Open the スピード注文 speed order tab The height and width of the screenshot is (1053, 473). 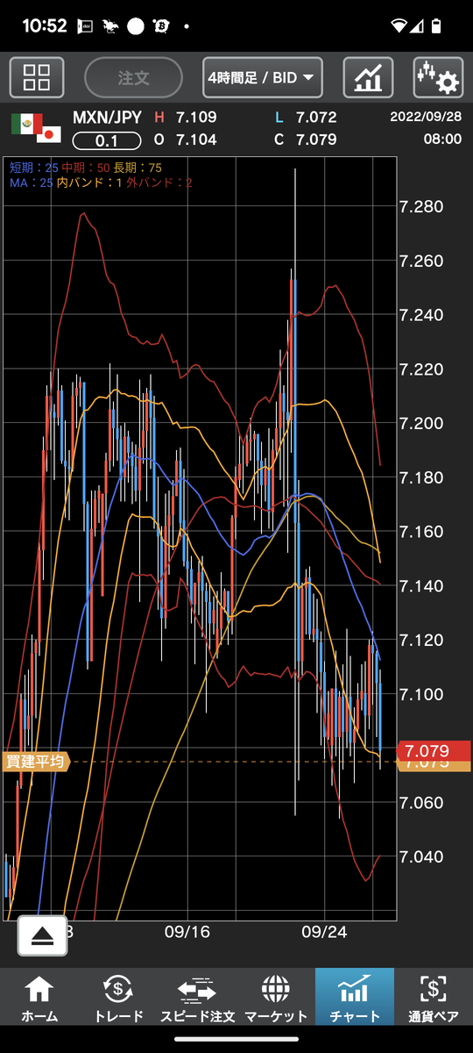tap(197, 998)
